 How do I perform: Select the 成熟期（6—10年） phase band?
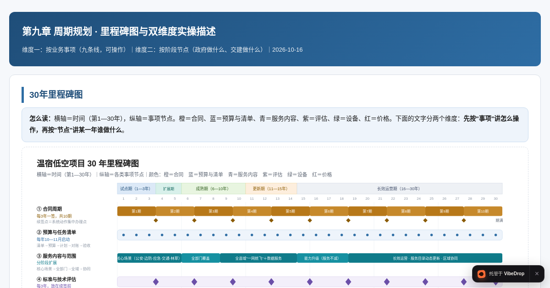coord(214,189)
